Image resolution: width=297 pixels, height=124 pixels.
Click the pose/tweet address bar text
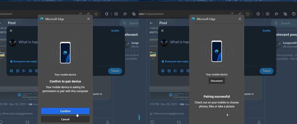[x=6, y=14]
